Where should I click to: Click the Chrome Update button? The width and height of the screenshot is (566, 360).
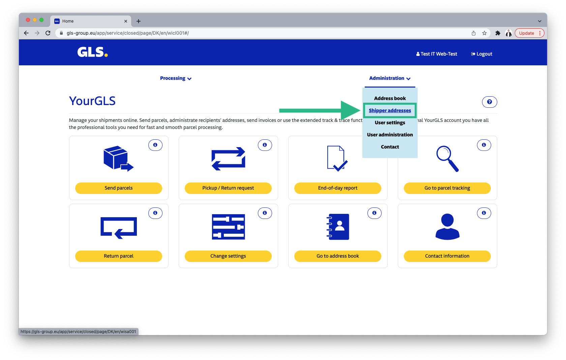click(x=529, y=33)
